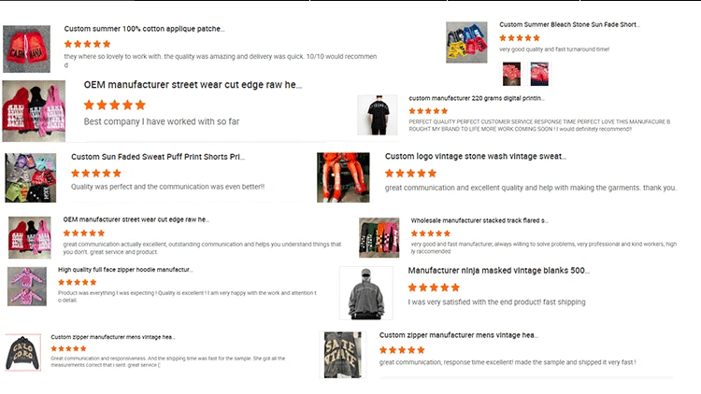This screenshot has width=701, height=394.
Task: View first red review photo under Bleach Stone review
Action: [x=511, y=74]
